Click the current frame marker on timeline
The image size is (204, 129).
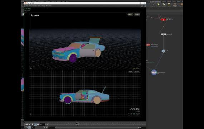point(77,123)
